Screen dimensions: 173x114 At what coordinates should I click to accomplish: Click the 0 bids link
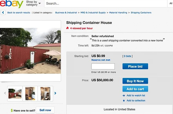[127, 56]
